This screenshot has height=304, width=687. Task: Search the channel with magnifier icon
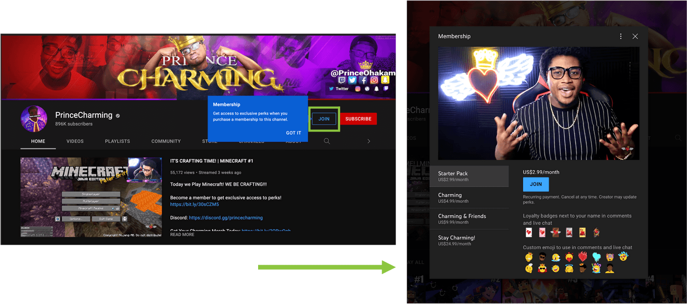pos(327,141)
